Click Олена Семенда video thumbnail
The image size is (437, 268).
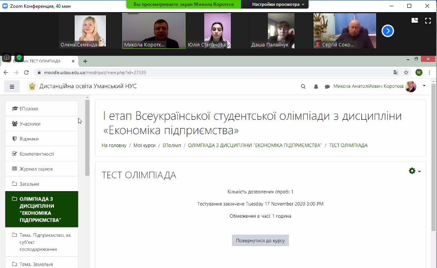coord(90,31)
